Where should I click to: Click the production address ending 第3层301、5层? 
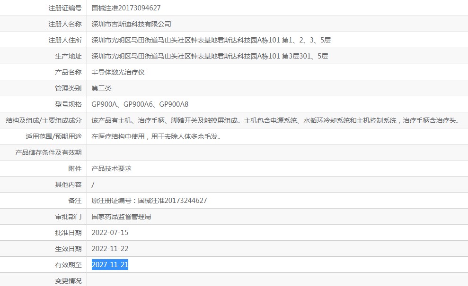[210, 56]
